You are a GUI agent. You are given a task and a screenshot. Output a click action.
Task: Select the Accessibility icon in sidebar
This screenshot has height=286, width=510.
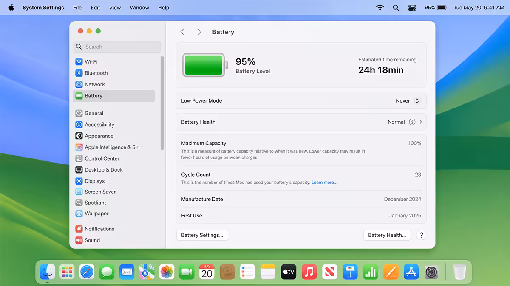click(x=79, y=125)
